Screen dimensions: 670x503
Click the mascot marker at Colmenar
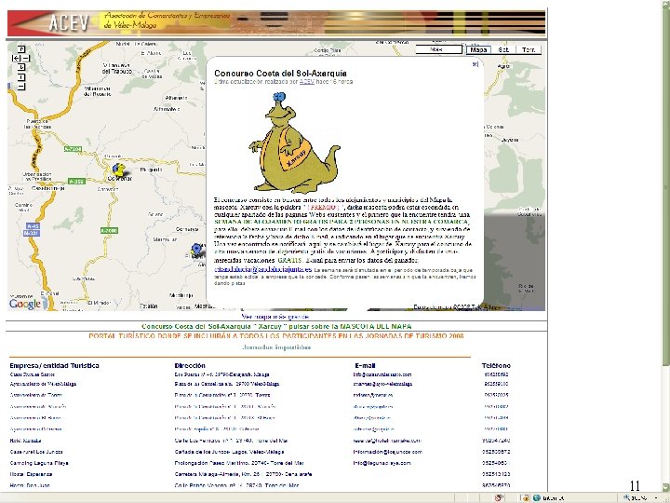click(119, 170)
